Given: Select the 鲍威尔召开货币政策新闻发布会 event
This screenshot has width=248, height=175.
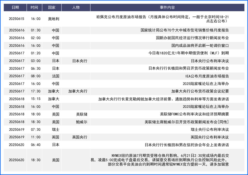Looking at the screenshot, I should (187, 122).
